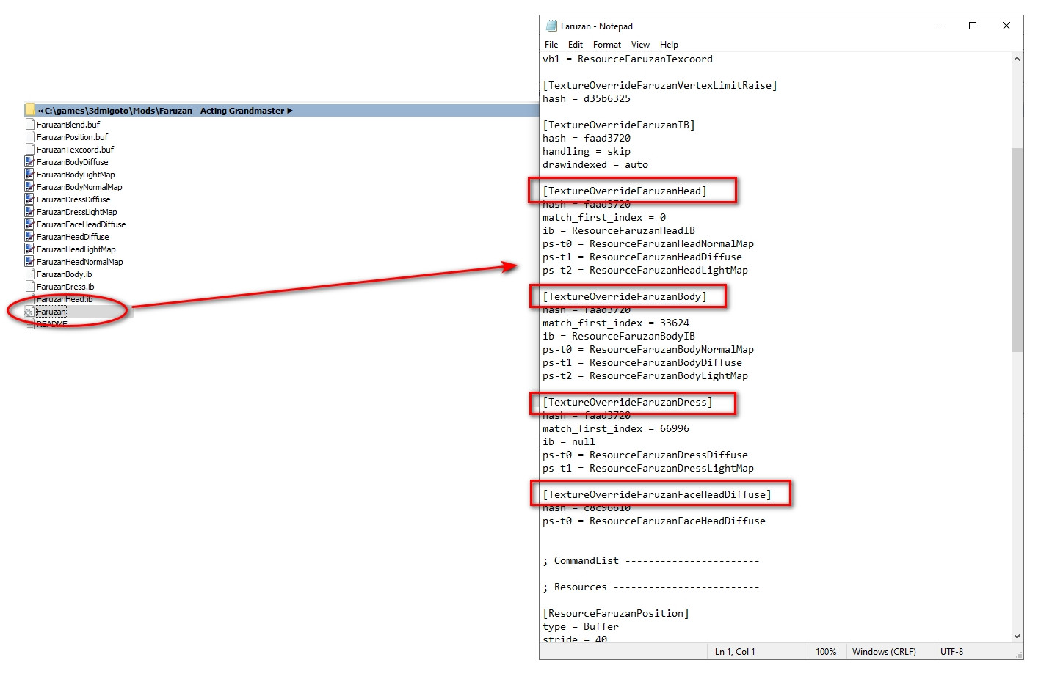Click the Notepad icon in title bar
Viewport: 1052px width, 682px height.
coord(551,26)
